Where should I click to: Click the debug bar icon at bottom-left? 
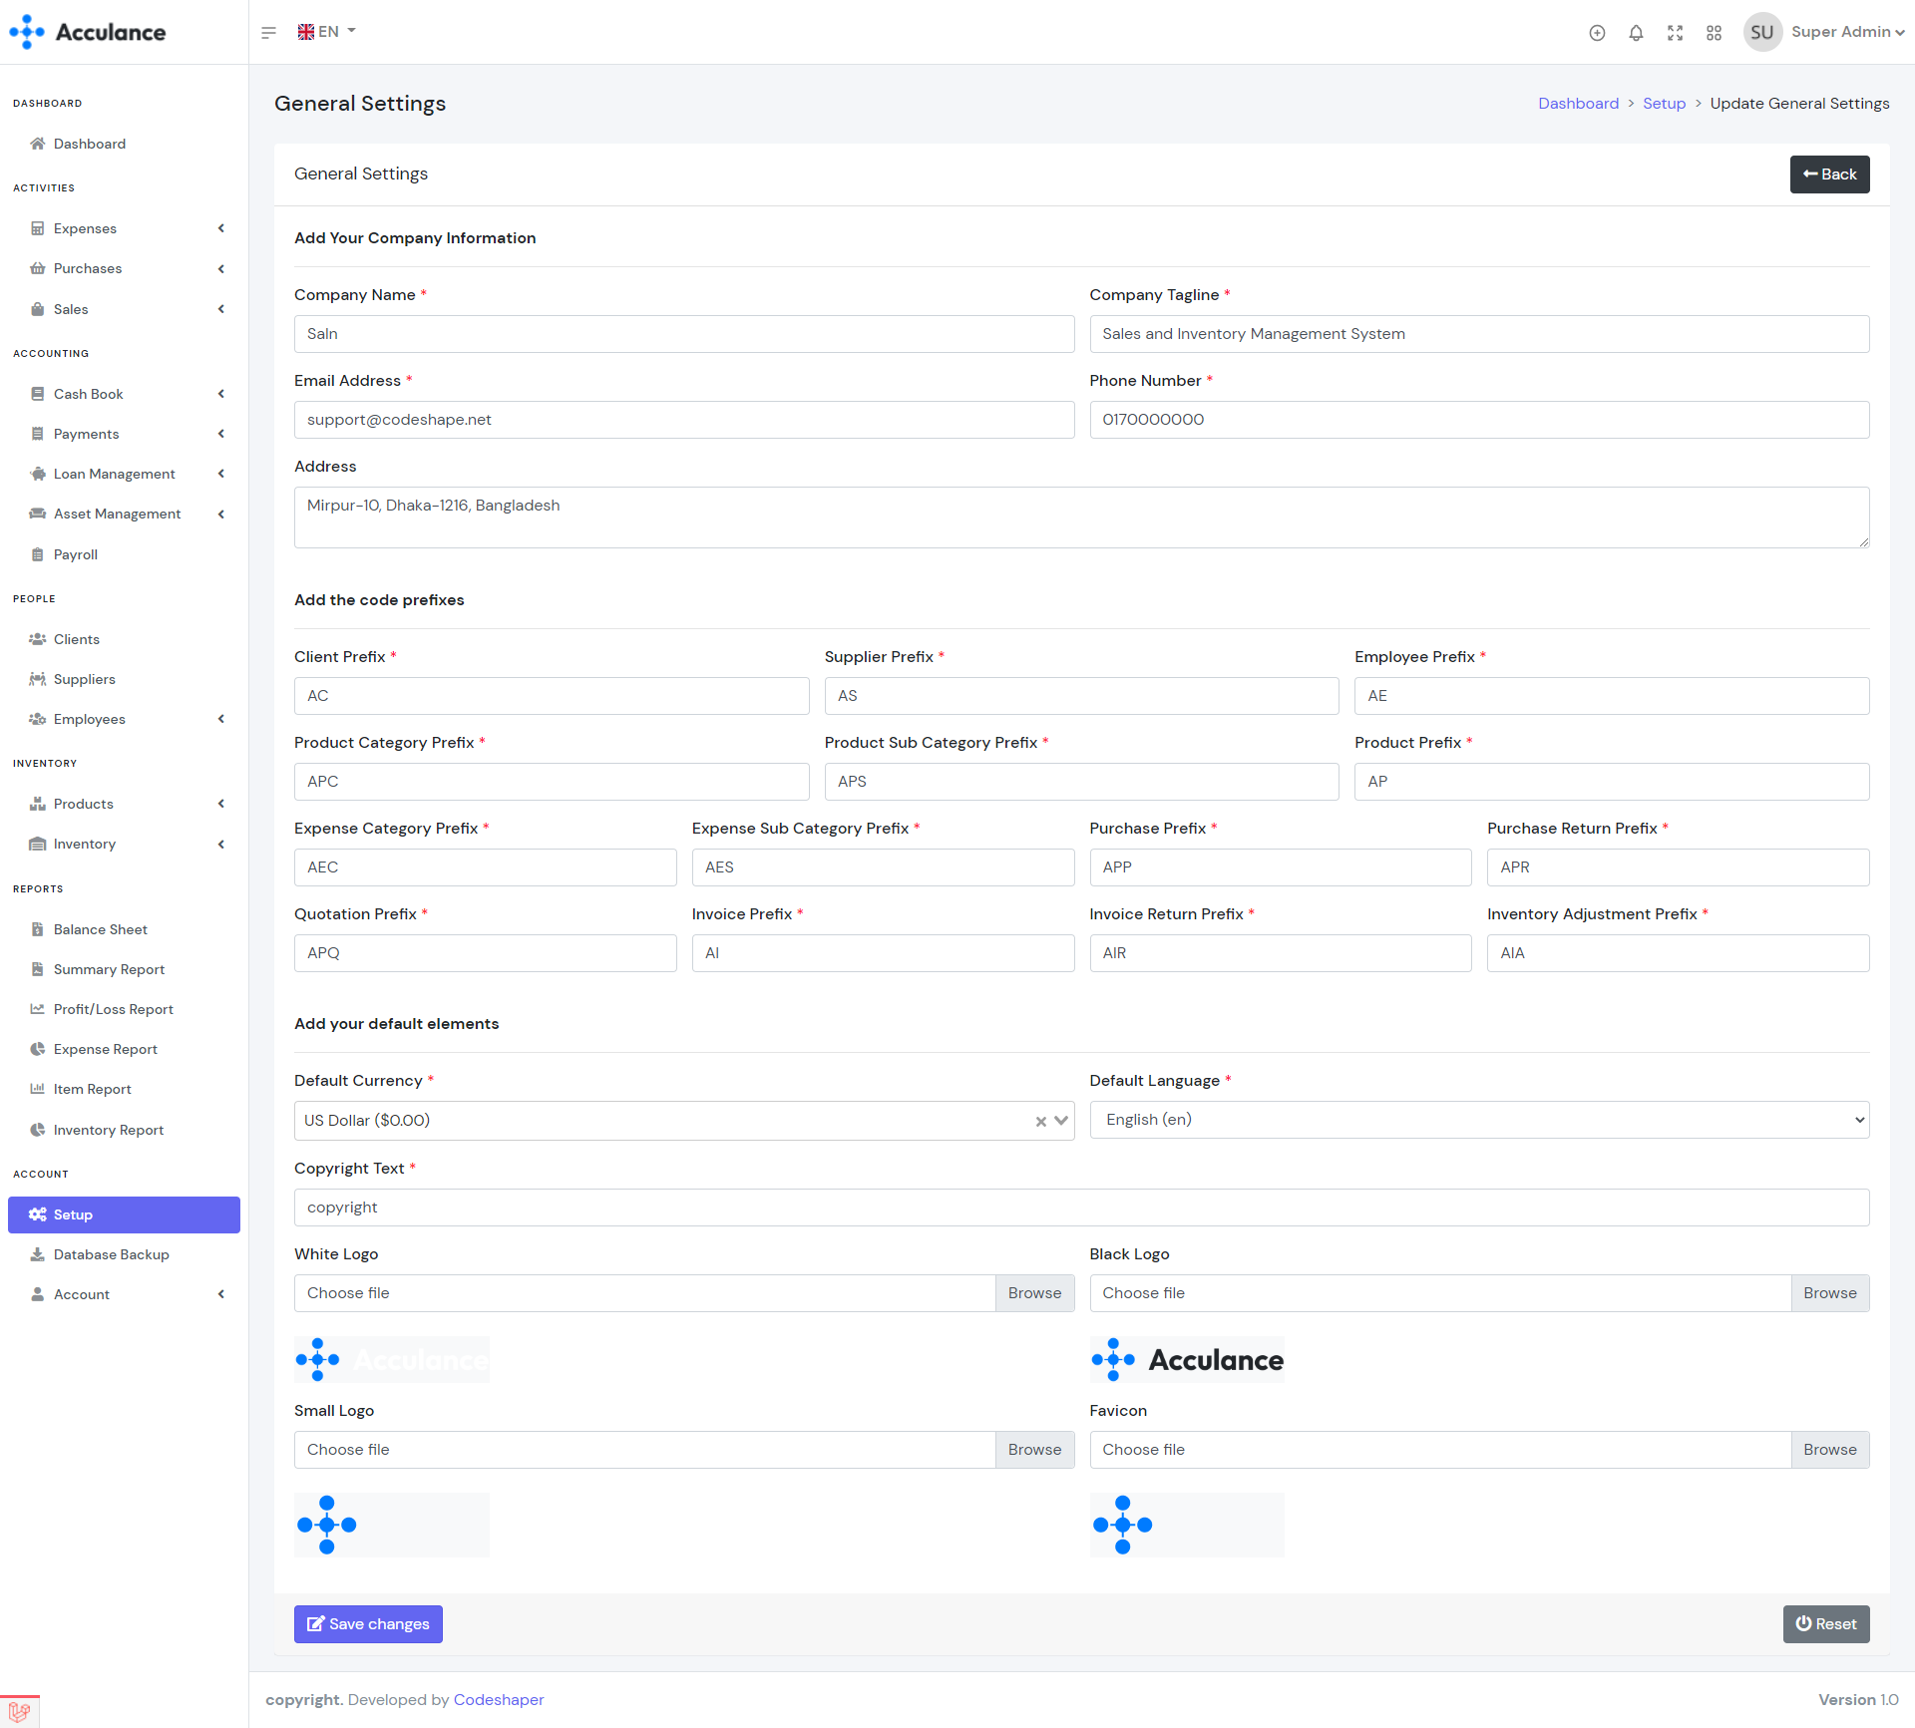point(19,1711)
